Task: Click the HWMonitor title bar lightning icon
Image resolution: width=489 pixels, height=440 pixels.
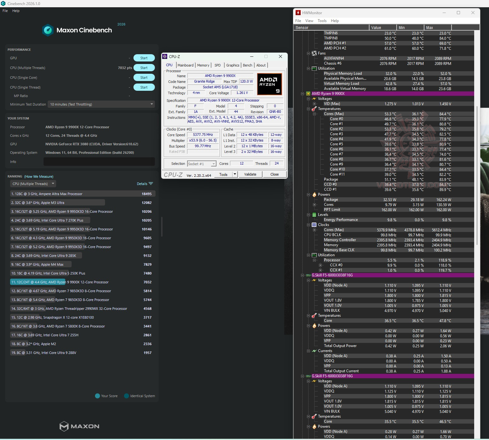Action: [298, 13]
